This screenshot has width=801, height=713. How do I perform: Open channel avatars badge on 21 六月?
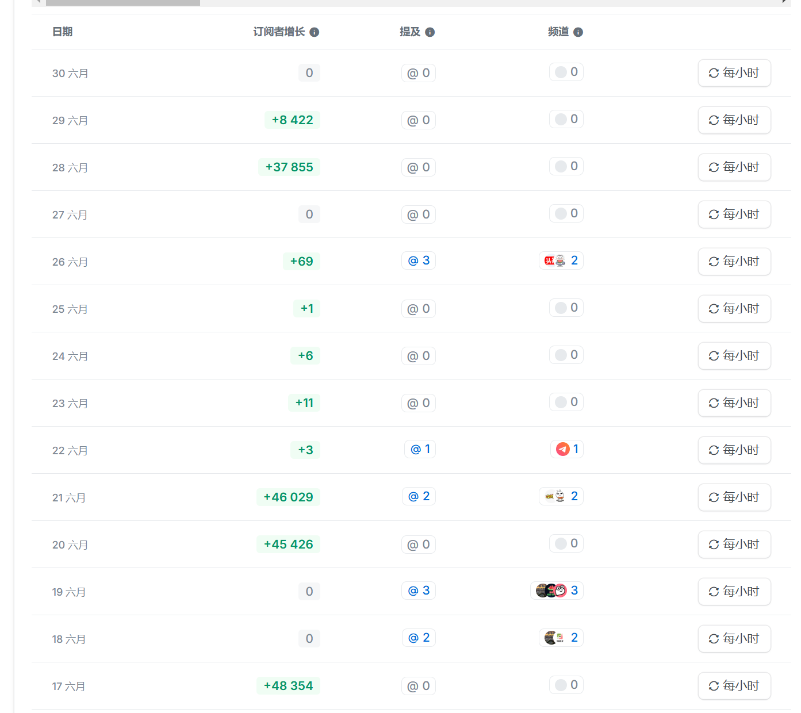[561, 496]
